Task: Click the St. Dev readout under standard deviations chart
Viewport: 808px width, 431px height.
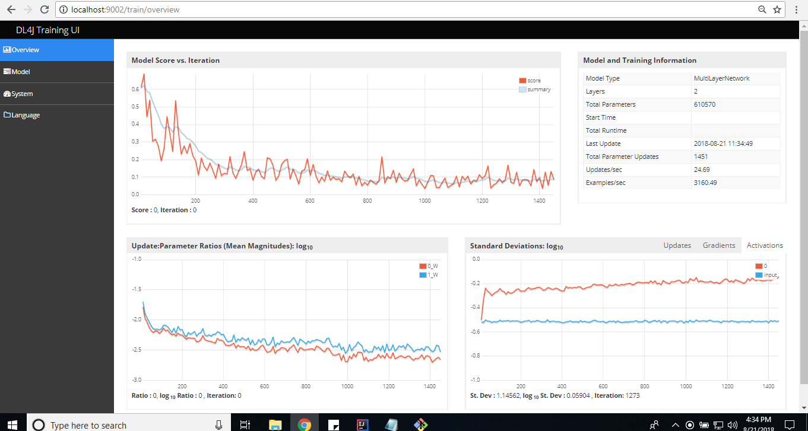Action: click(x=555, y=395)
